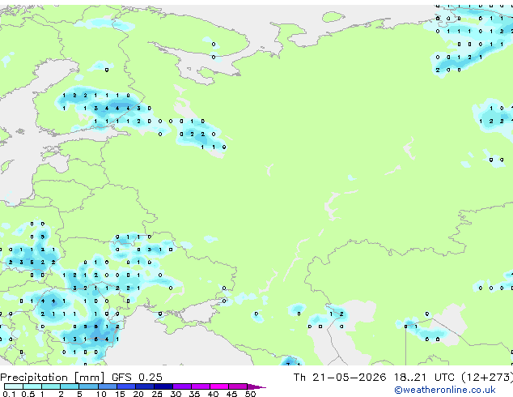
Task: Select the 2–5 mm legend swatch
Action: (x=70, y=386)
